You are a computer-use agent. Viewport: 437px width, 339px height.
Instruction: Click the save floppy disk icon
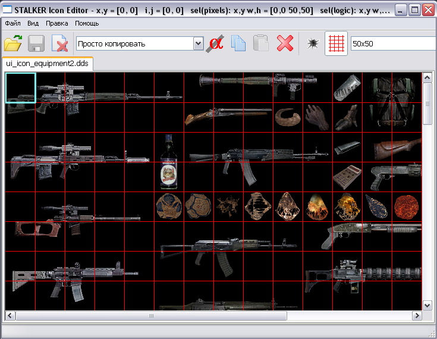pyautogui.click(x=36, y=43)
